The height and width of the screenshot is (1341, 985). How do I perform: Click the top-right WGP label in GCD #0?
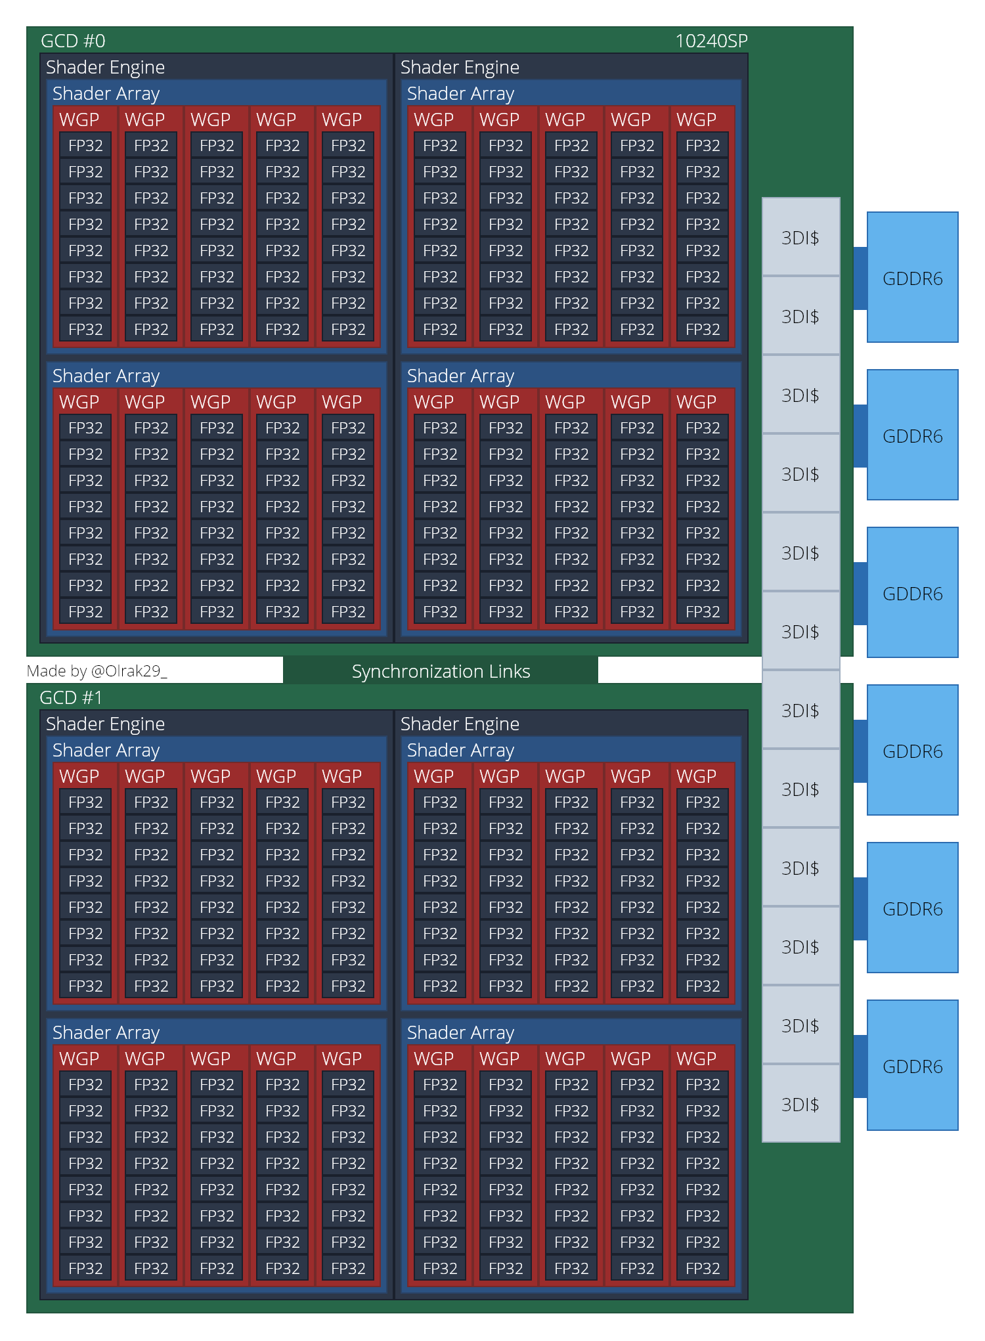pos(696,120)
